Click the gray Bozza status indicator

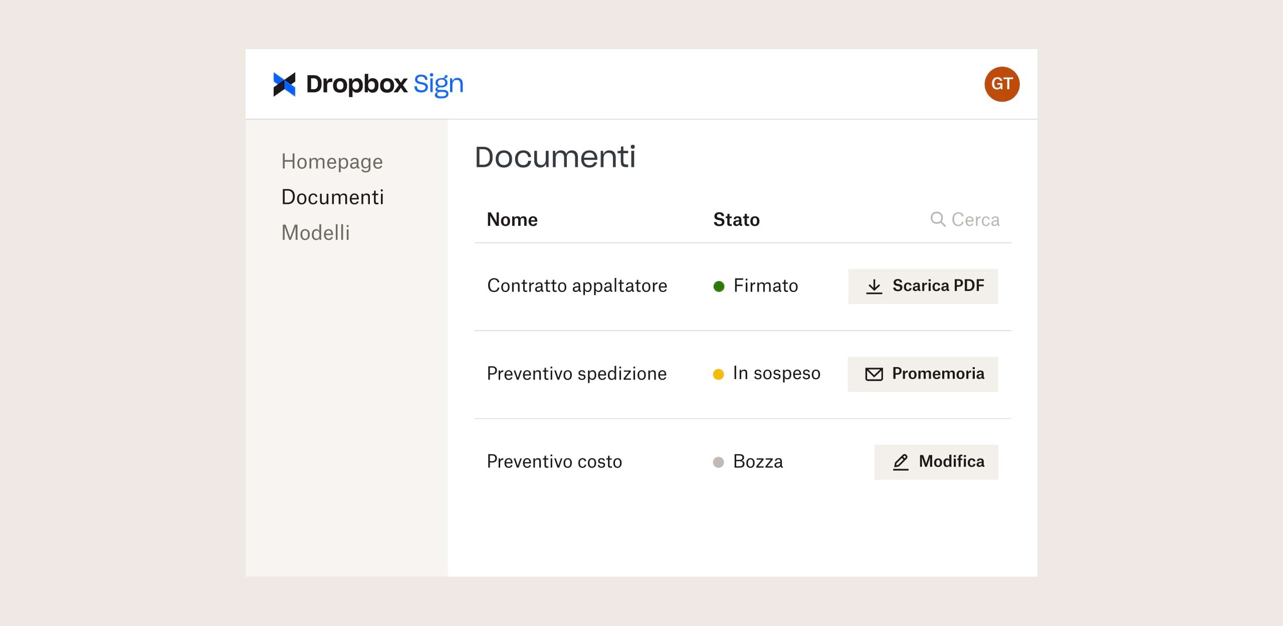pyautogui.click(x=718, y=462)
